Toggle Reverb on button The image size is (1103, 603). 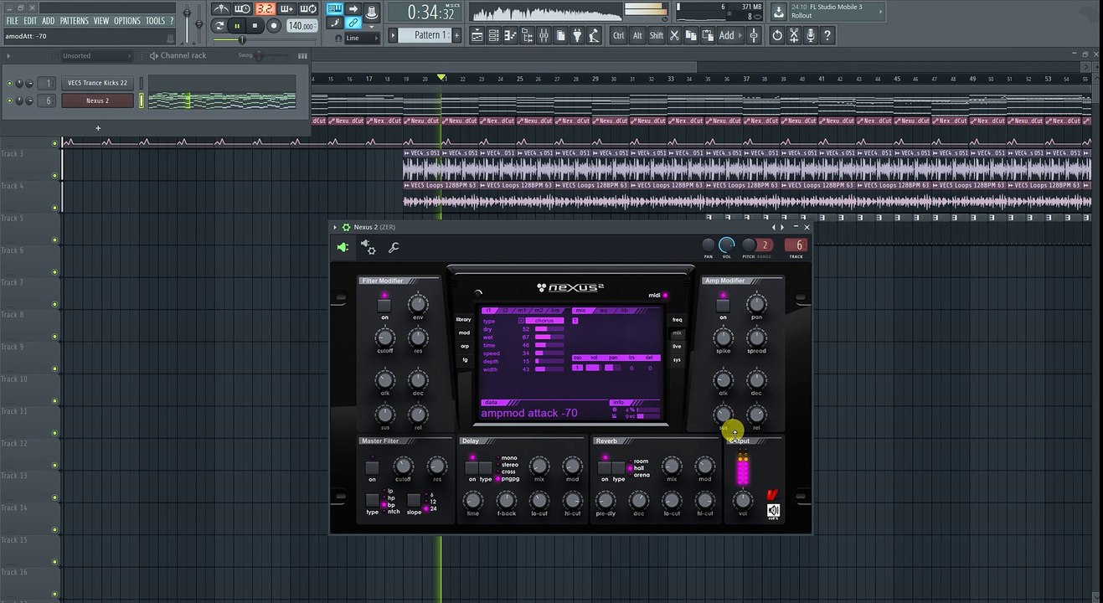(604, 467)
